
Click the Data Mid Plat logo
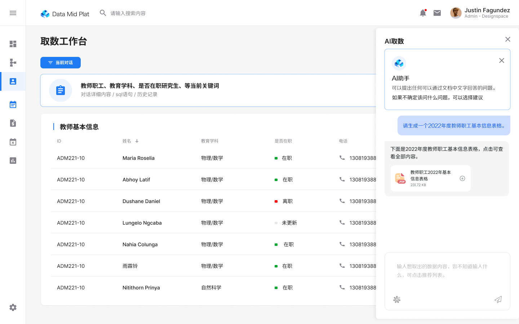(x=65, y=14)
